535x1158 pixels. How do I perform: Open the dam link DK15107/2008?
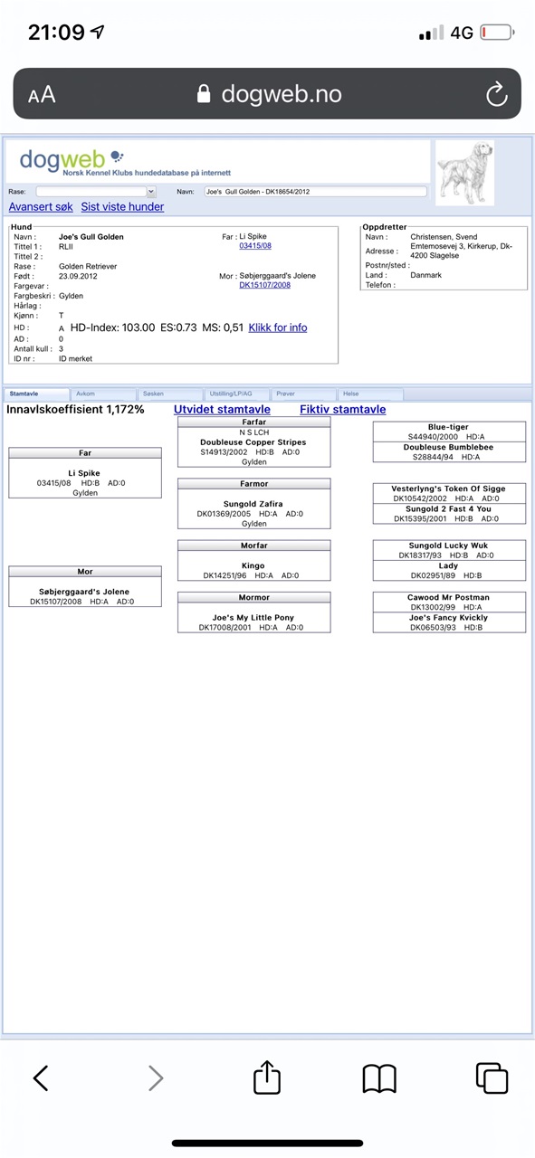pos(264,285)
